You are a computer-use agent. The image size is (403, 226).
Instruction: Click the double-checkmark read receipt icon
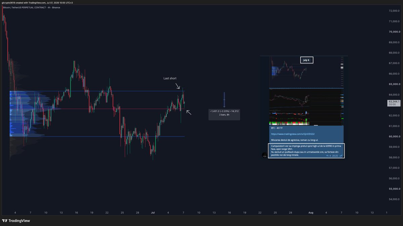(341, 156)
